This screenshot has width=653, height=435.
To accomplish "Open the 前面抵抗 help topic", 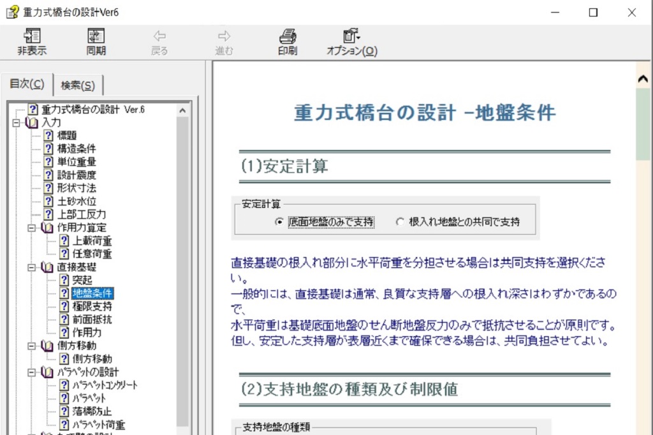I will point(92,320).
